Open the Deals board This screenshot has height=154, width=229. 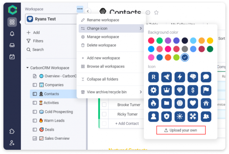coord(49,129)
